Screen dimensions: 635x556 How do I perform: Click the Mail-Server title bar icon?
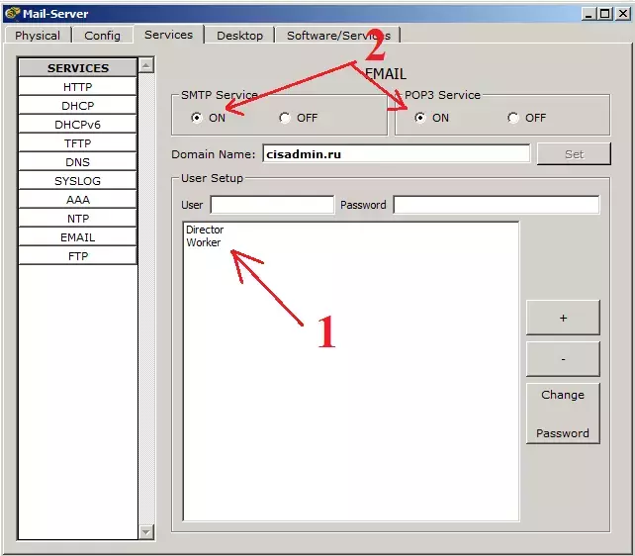pyautogui.click(x=12, y=13)
